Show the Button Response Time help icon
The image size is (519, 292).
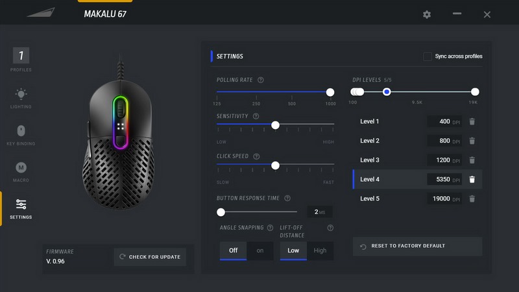287,198
